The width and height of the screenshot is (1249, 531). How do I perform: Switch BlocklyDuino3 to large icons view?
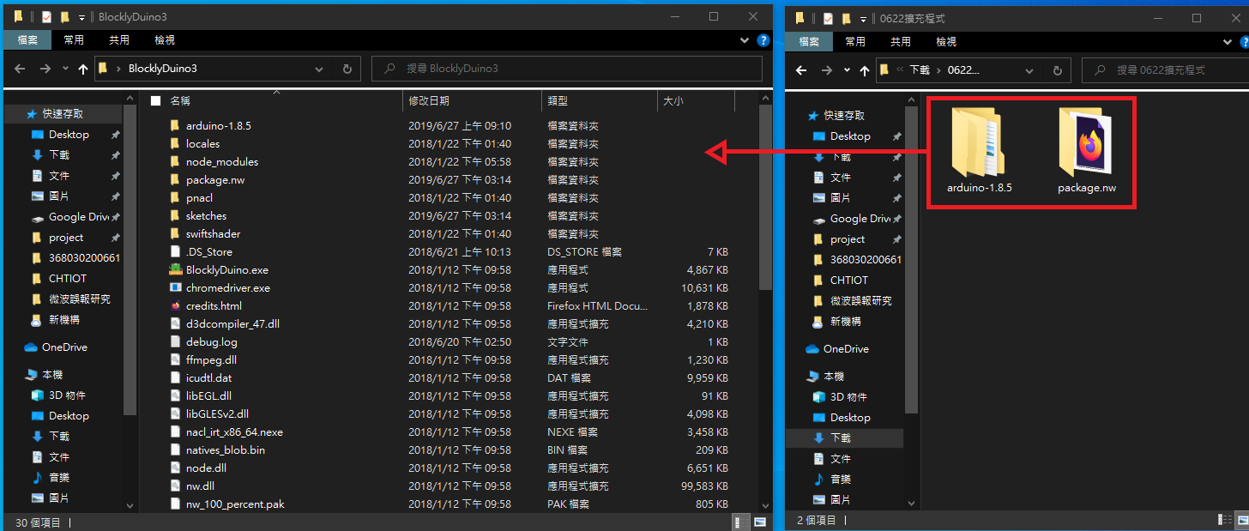tap(760, 522)
